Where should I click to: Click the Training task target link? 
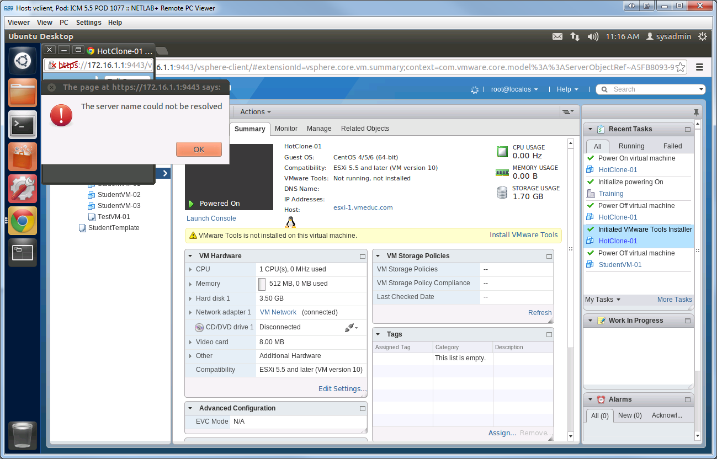pyautogui.click(x=611, y=194)
